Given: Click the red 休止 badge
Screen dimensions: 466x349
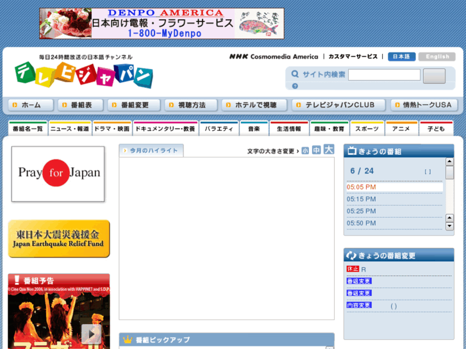Looking at the screenshot, I should coord(353,269).
